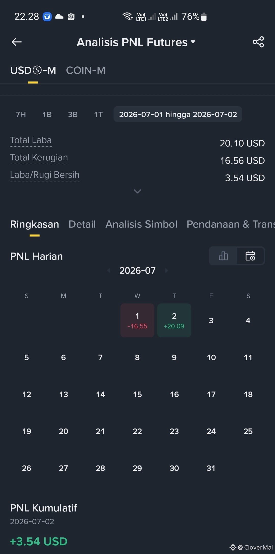Go to previous month arrow
Viewport: 275px width, 554px height.
point(109,270)
